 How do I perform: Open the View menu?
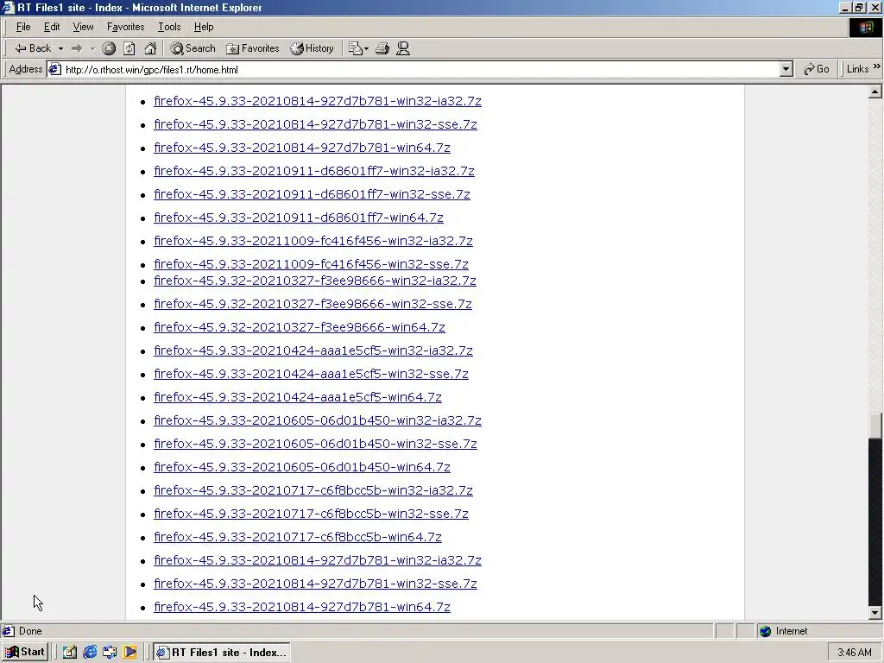tap(84, 27)
